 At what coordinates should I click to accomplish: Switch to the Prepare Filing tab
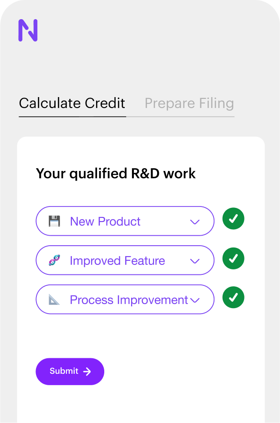(189, 103)
